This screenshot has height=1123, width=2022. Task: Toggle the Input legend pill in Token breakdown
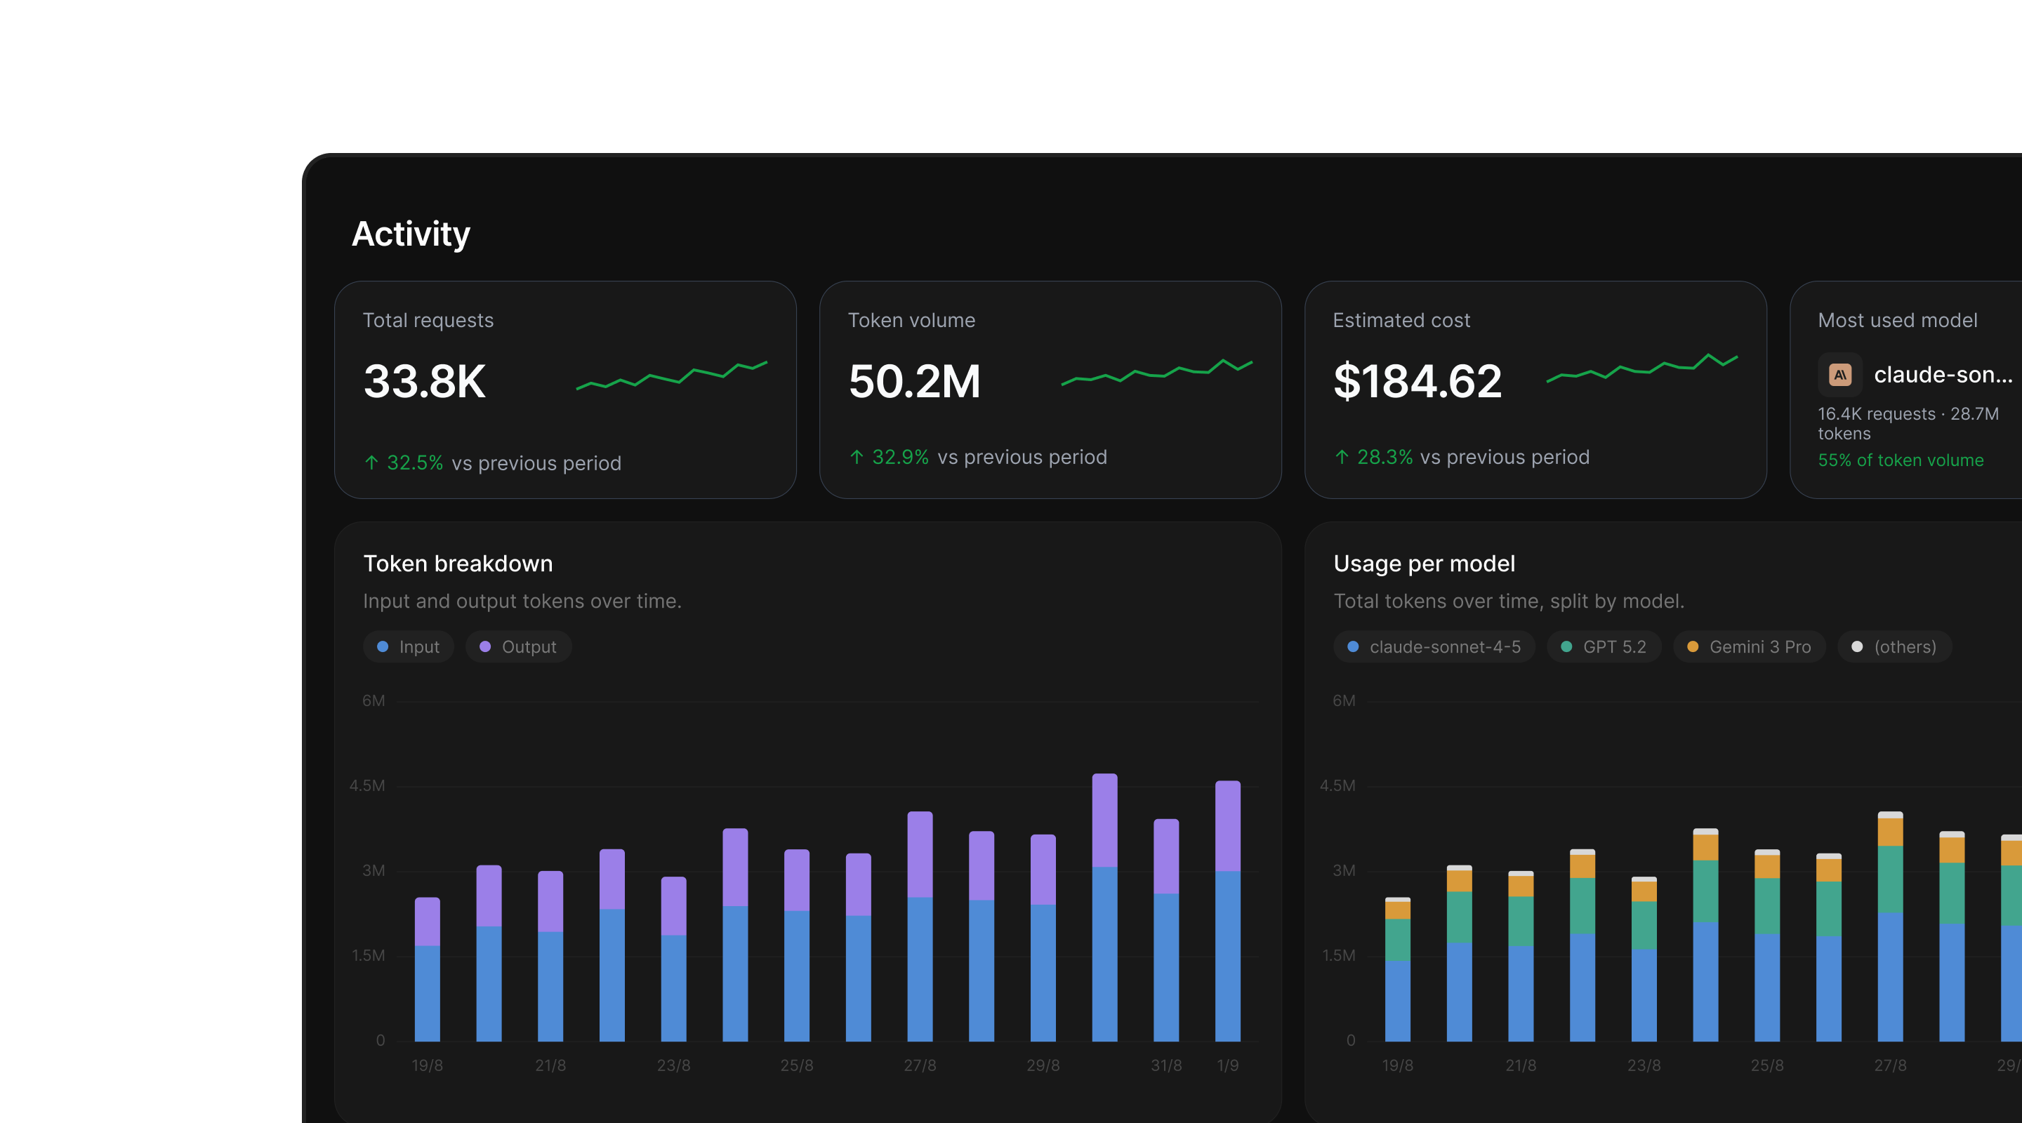(x=408, y=646)
